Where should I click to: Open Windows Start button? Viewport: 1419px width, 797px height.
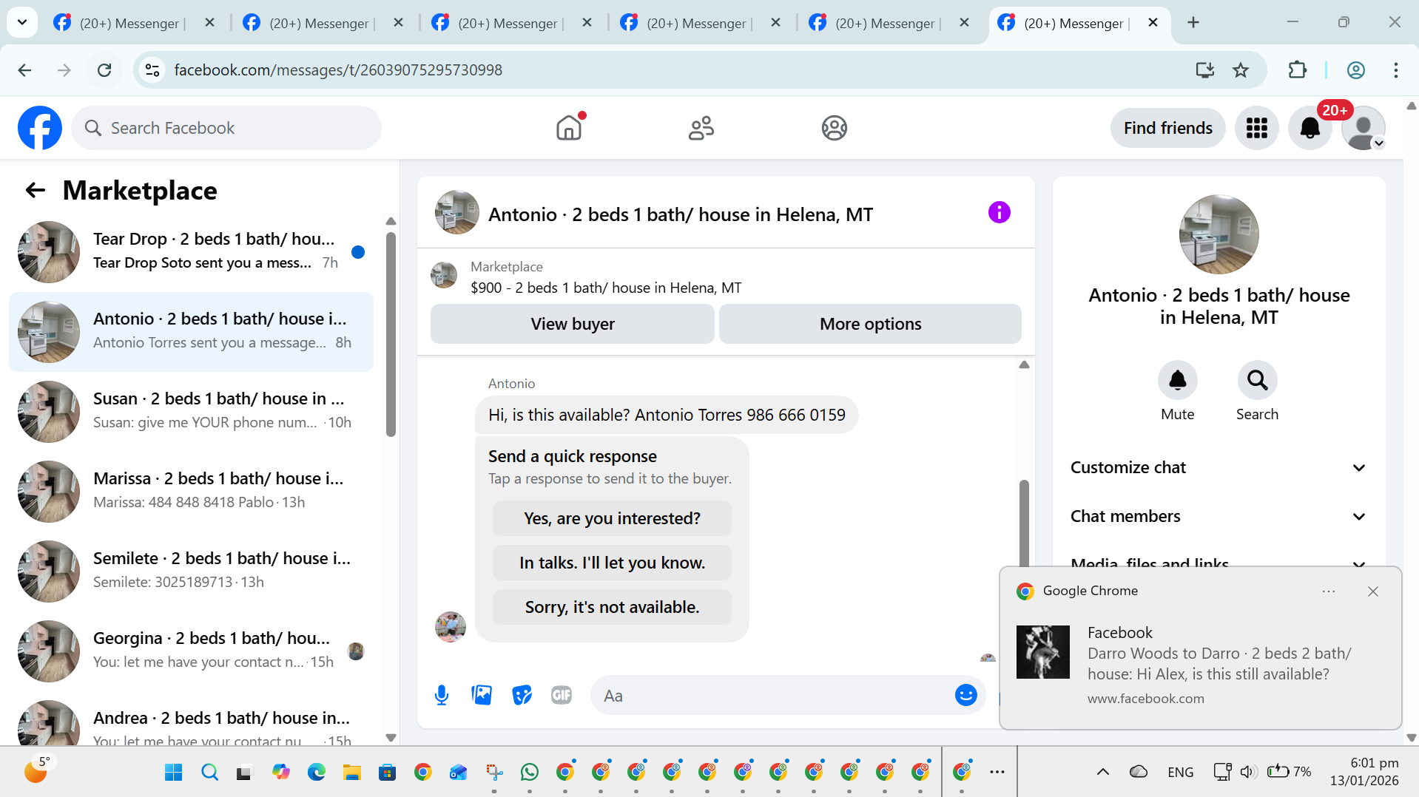pyautogui.click(x=174, y=772)
